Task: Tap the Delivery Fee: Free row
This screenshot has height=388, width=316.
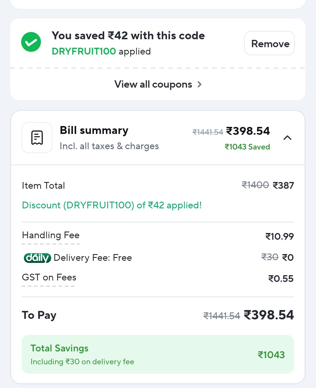Action: 93,258
